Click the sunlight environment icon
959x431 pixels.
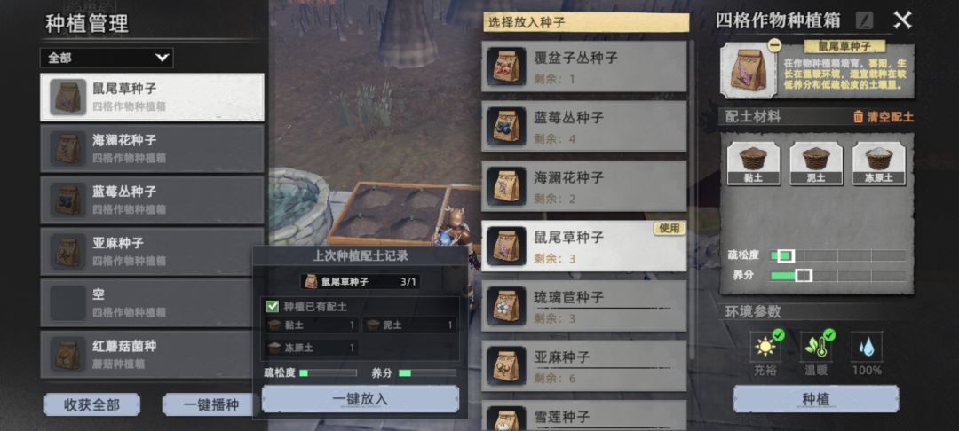pos(765,346)
